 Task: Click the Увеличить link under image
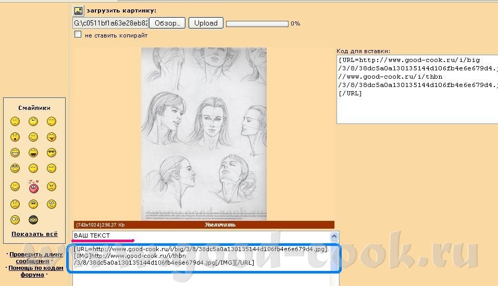click(220, 225)
